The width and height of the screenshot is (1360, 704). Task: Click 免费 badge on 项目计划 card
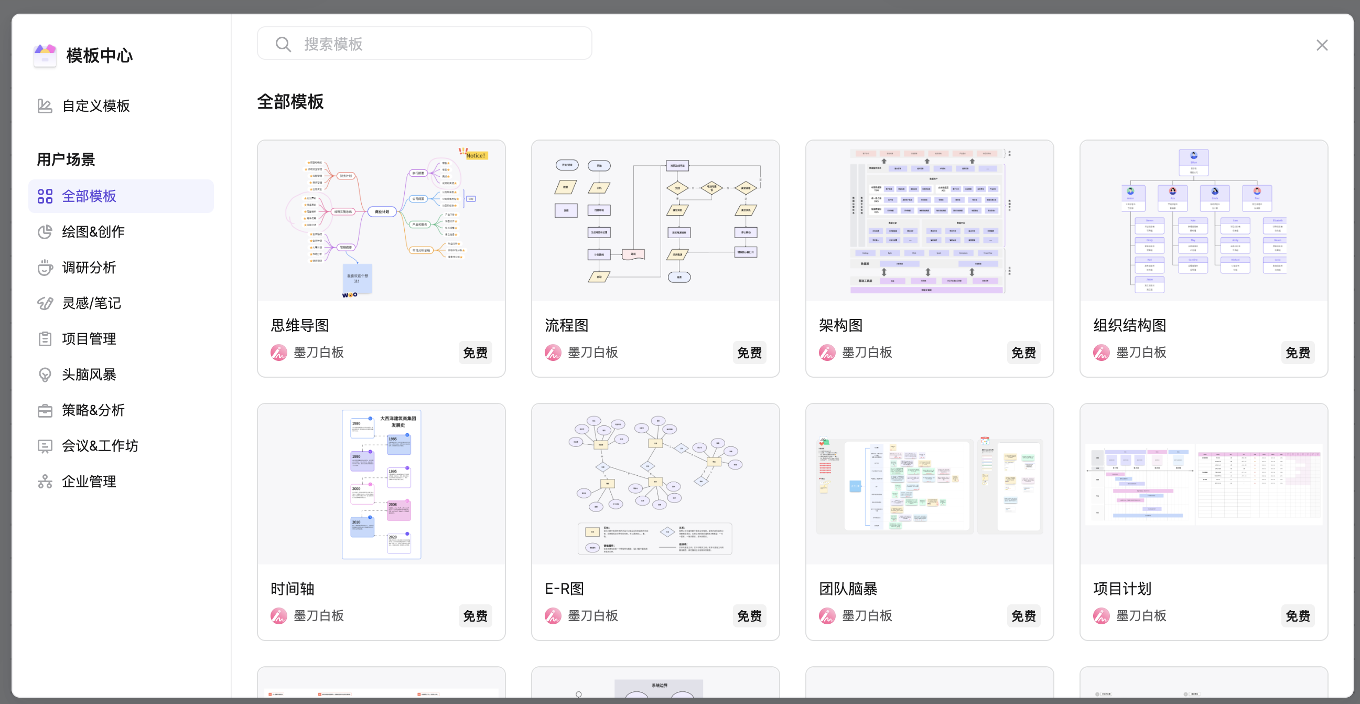coord(1298,616)
